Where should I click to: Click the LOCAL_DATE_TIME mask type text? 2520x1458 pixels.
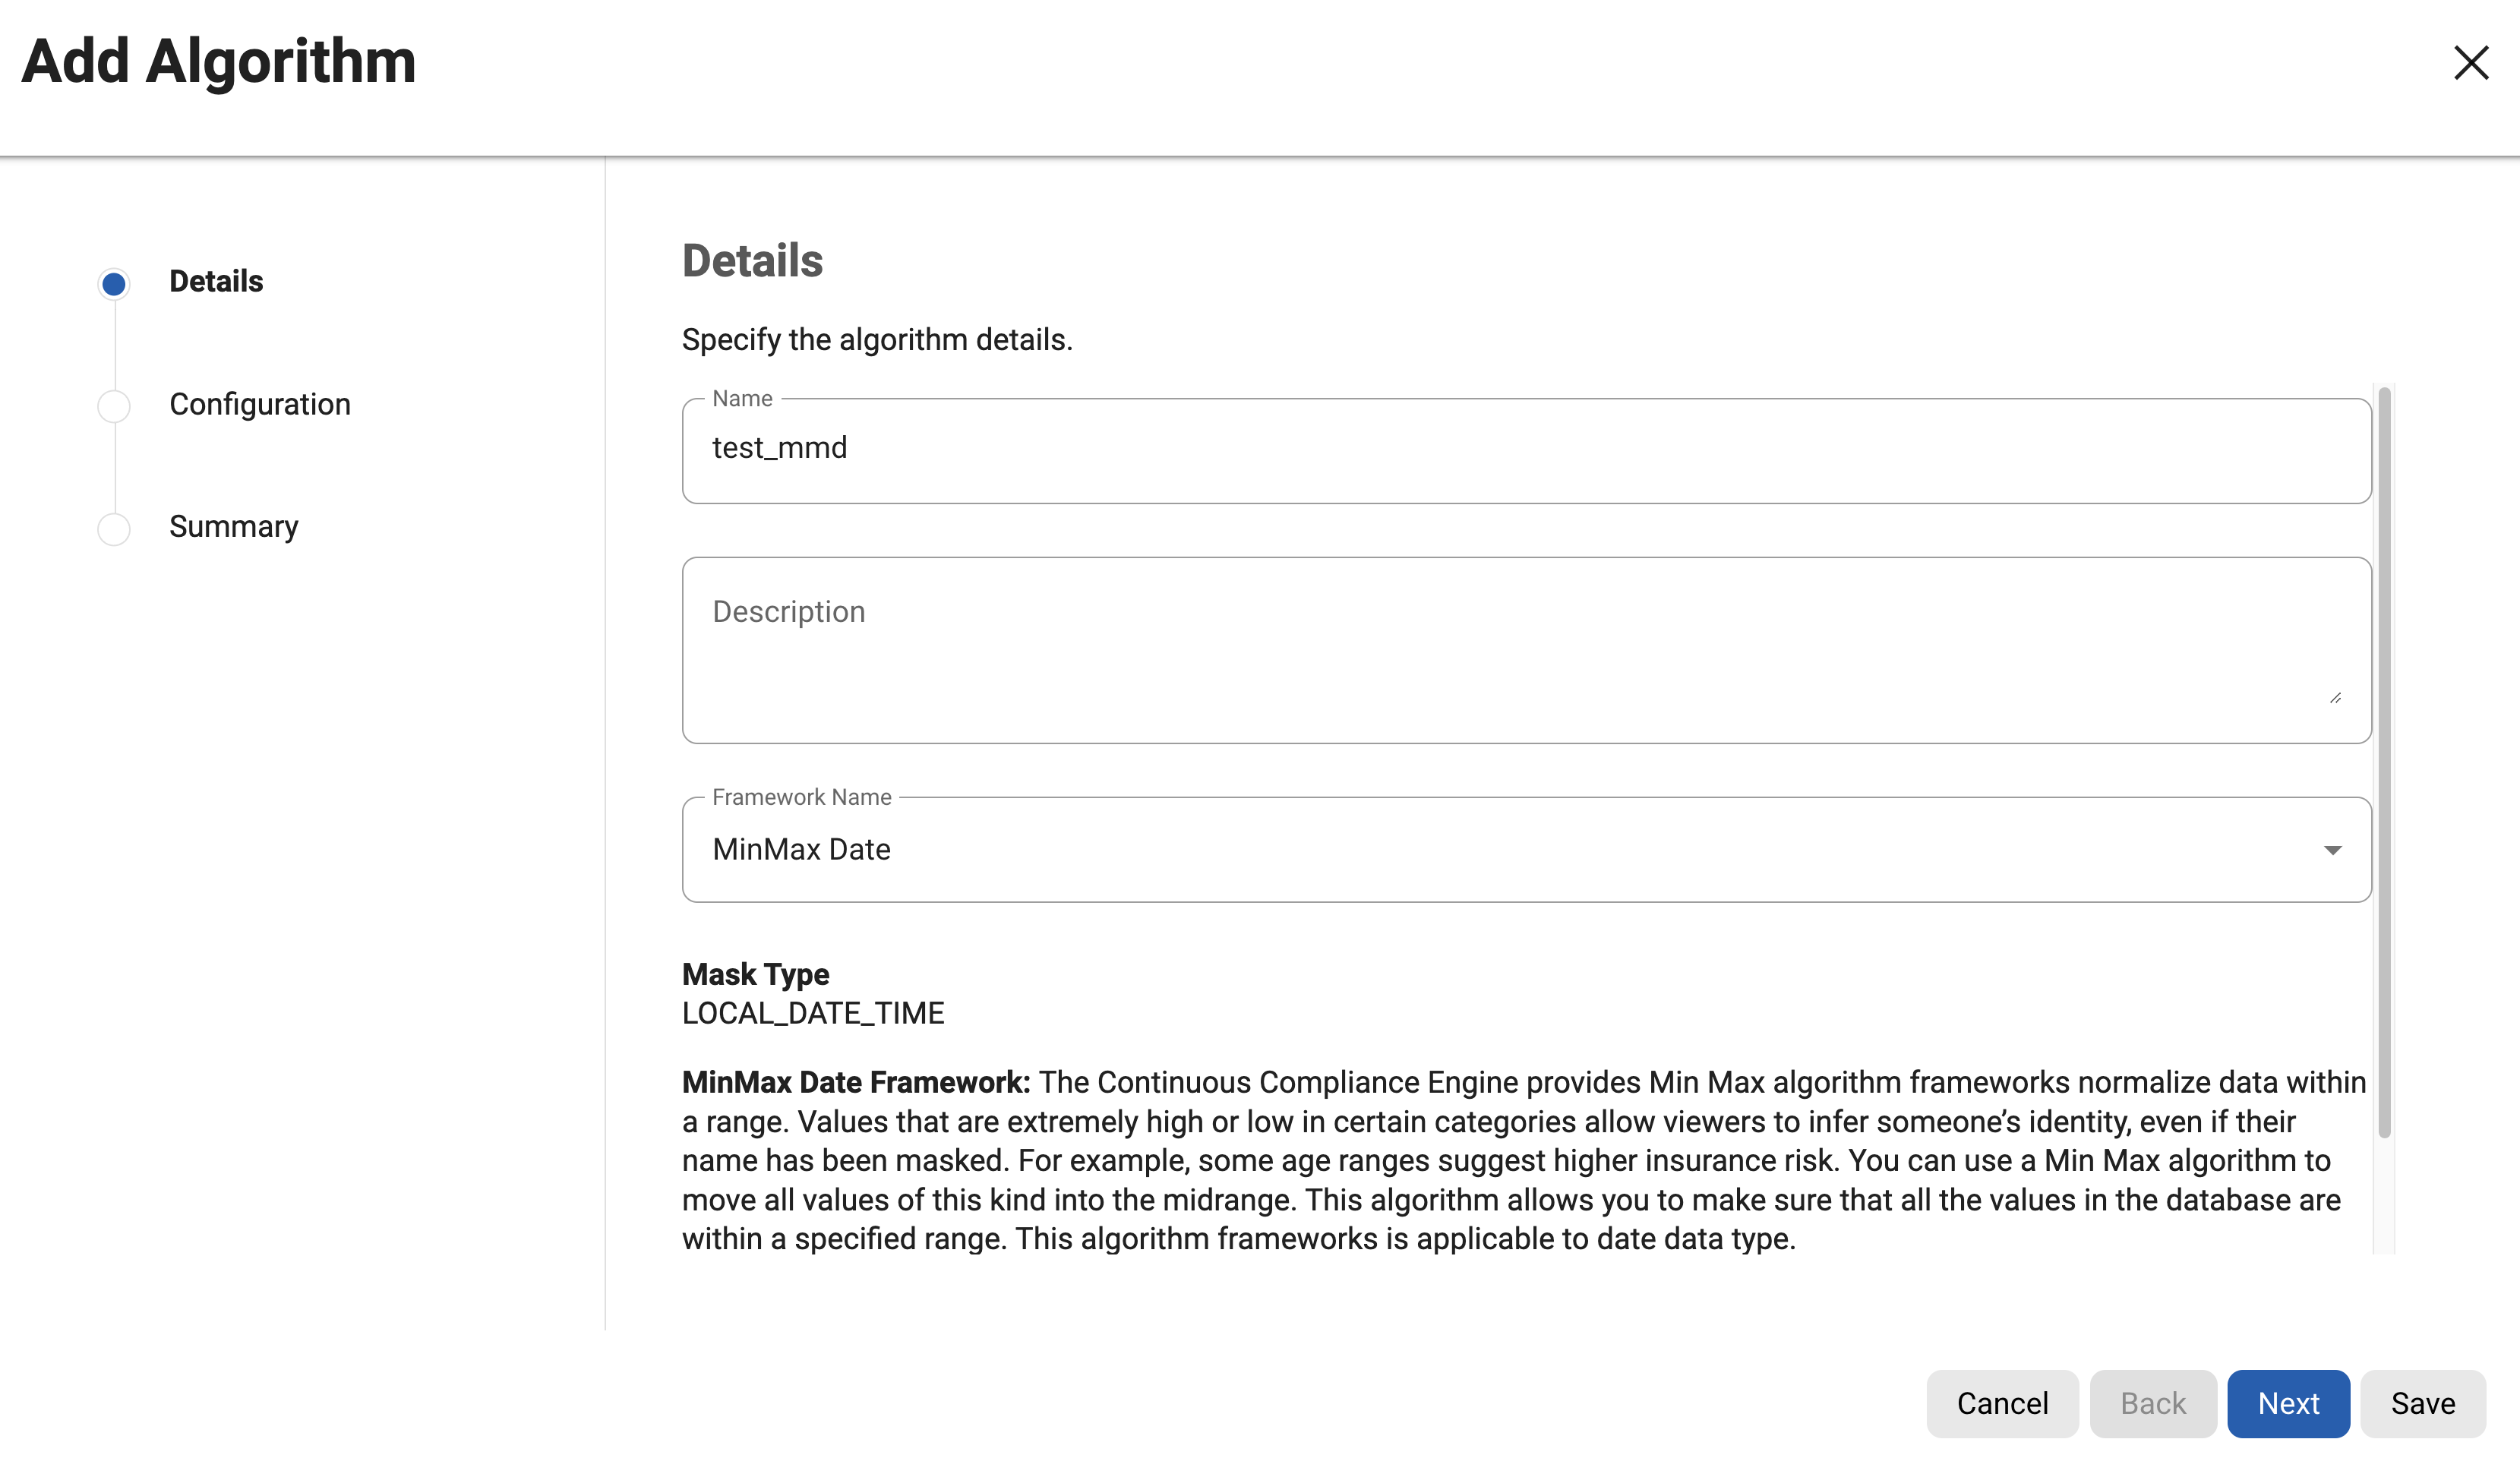pos(813,1013)
